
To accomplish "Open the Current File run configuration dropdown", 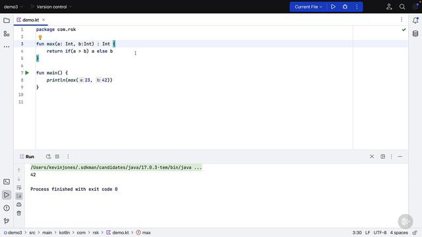I will click(308, 7).
